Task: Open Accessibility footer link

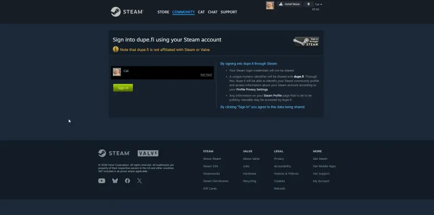Action: click(282, 166)
